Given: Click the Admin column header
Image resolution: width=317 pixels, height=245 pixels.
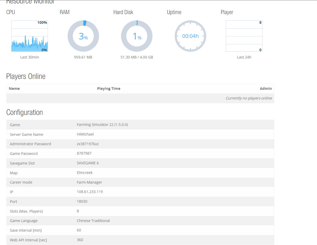Looking at the screenshot, I should tap(266, 89).
